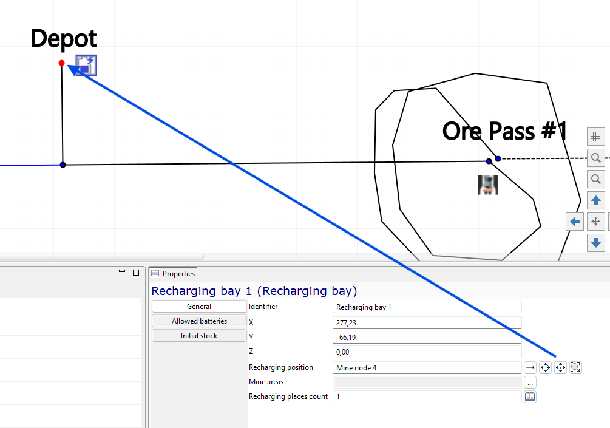Open the General properties section
This screenshot has height=428, width=610.
pyautogui.click(x=199, y=307)
